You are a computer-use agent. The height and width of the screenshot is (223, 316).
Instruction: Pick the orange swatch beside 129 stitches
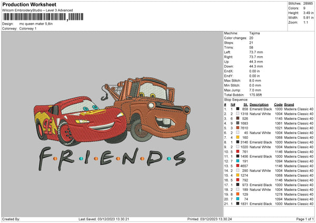tap(238, 194)
